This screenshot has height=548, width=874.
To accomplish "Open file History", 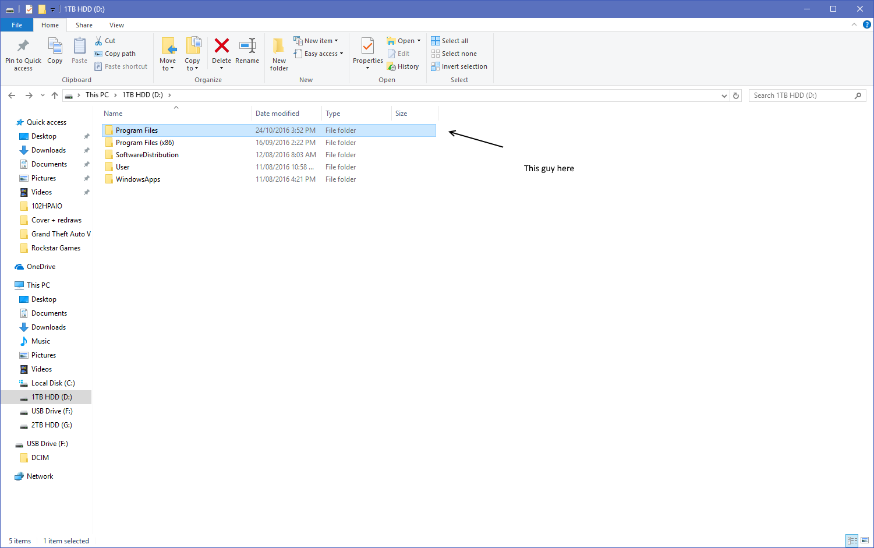I will [403, 66].
